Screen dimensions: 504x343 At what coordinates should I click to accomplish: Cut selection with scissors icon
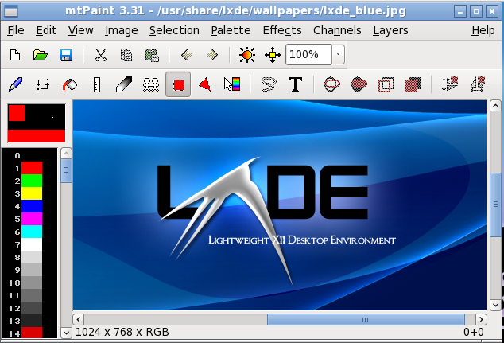[101, 55]
